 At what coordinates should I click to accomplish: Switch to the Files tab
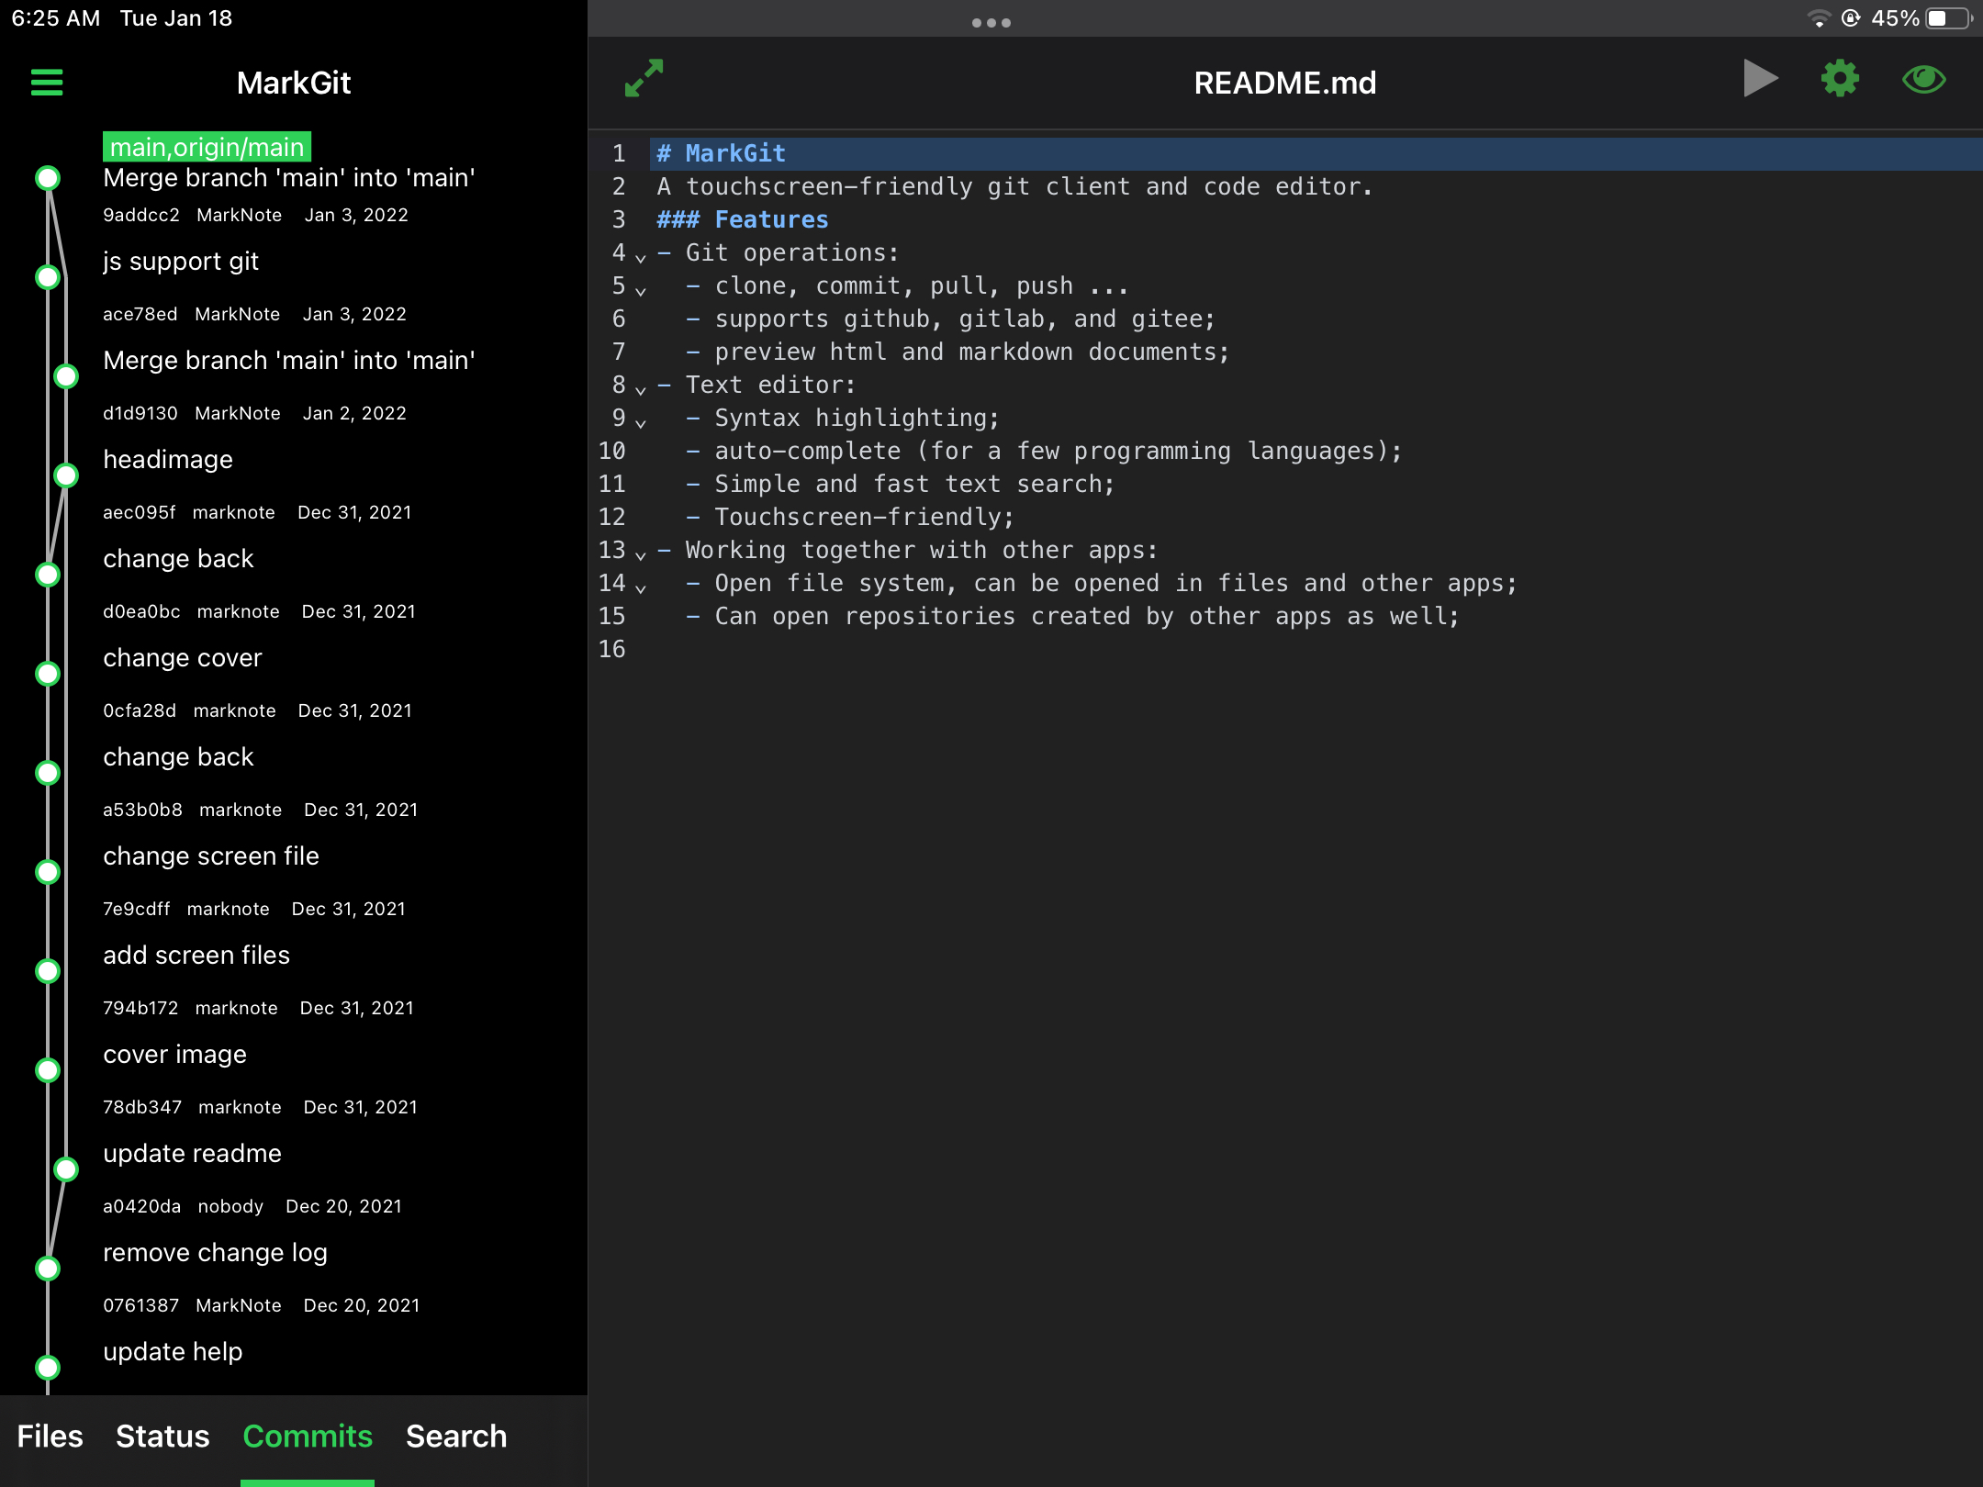point(50,1436)
